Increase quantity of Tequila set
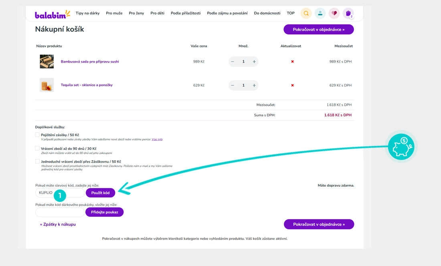The image size is (441, 266). coord(254,85)
